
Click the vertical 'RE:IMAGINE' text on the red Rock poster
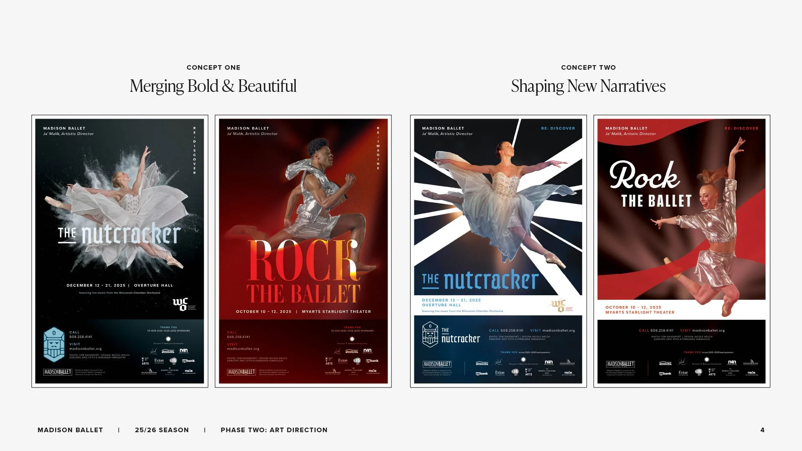378,148
